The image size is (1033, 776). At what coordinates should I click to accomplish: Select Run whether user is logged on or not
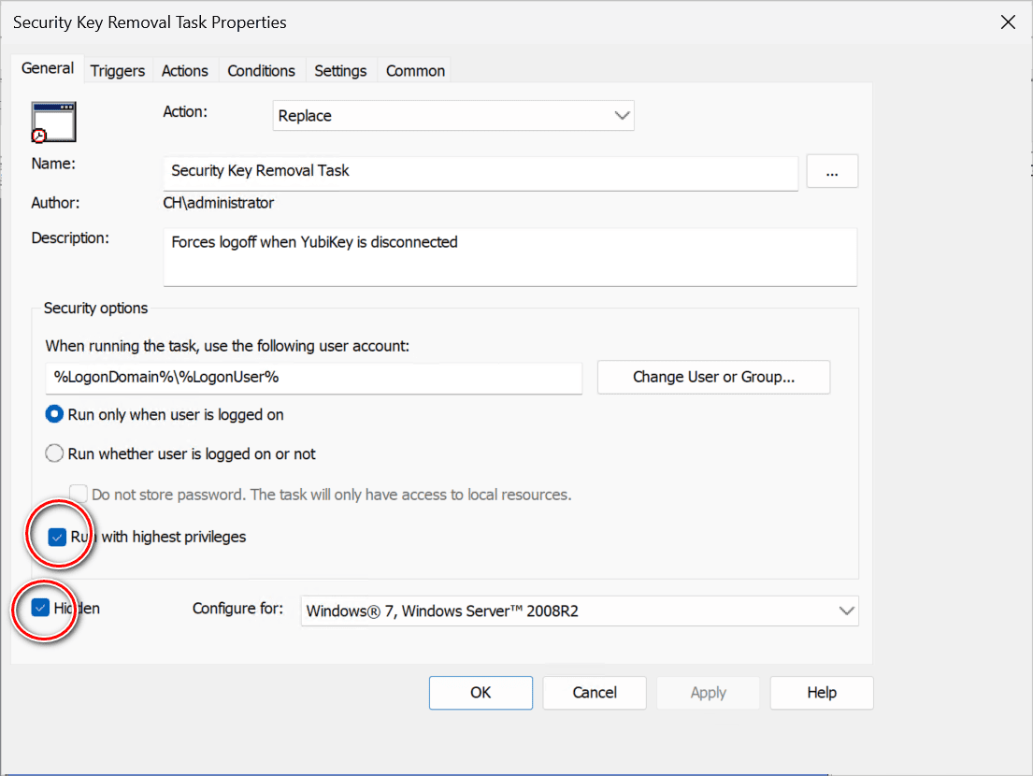(x=54, y=453)
